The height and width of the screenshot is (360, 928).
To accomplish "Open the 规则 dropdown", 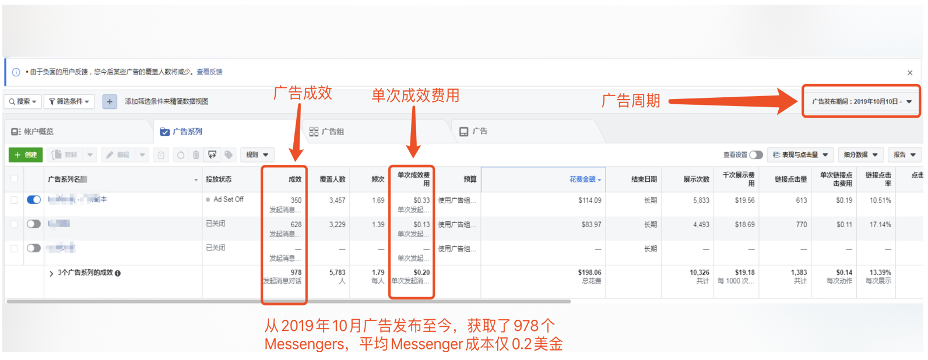I will coord(257,155).
